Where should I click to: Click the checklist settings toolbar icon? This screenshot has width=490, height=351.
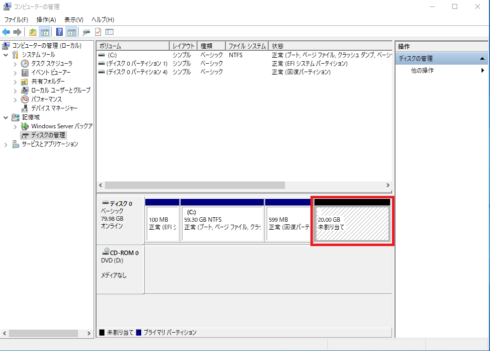109,32
